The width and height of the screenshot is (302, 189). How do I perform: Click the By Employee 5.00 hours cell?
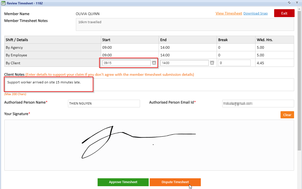275,55
